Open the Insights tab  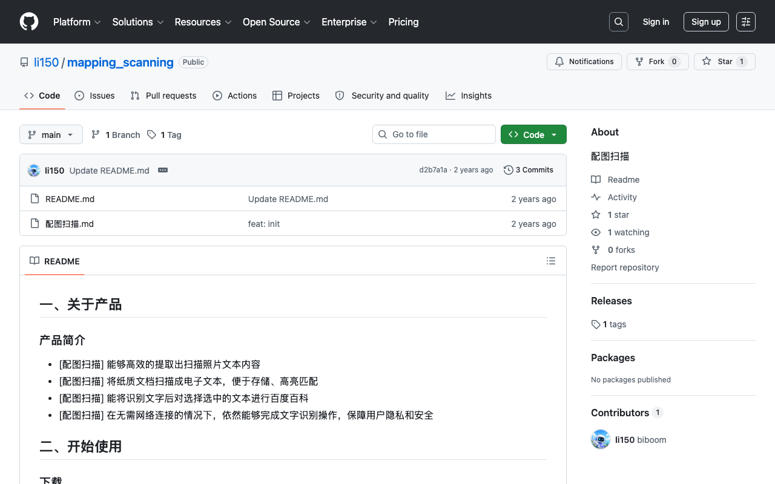click(x=469, y=96)
